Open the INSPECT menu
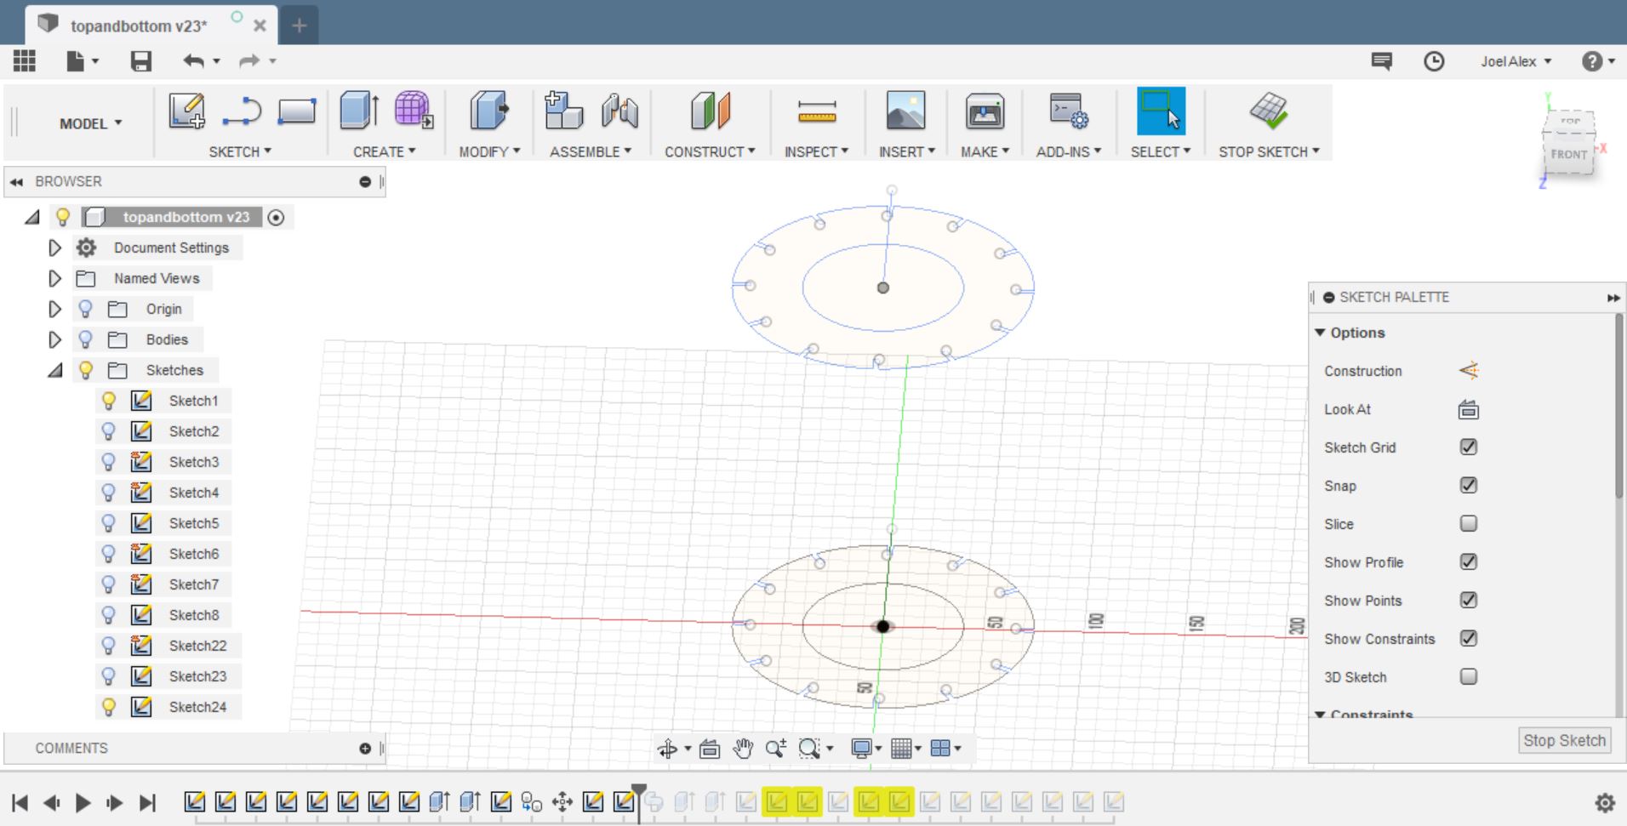Viewport: 1627px width, 826px height. pyautogui.click(x=816, y=151)
